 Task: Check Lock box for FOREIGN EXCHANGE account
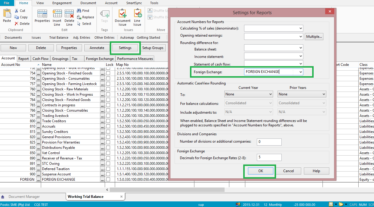(x=109, y=180)
